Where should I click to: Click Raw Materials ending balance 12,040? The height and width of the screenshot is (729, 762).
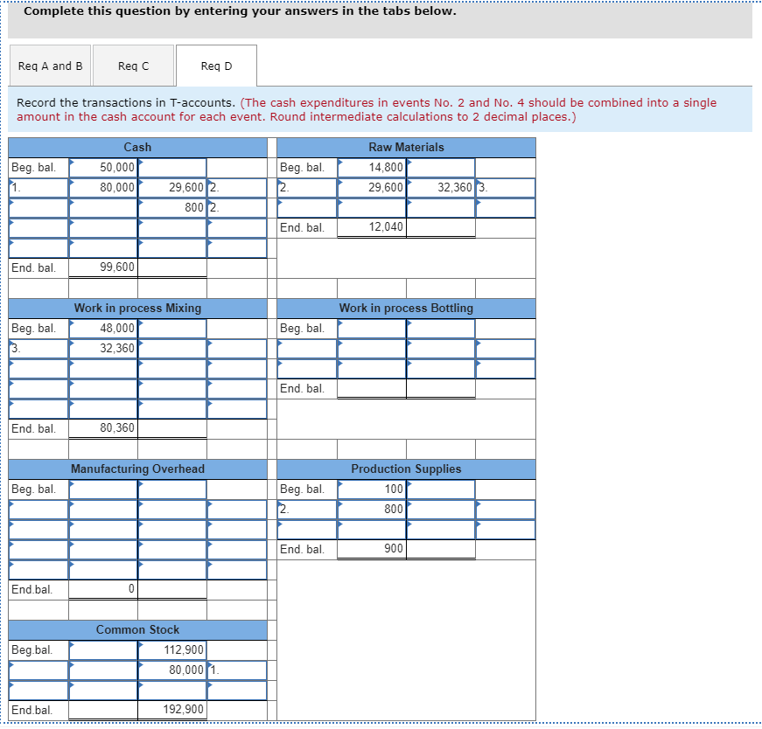372,227
